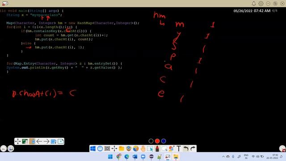Open ENG IN language switcher
The image size is (286, 161).
click(x=246, y=157)
